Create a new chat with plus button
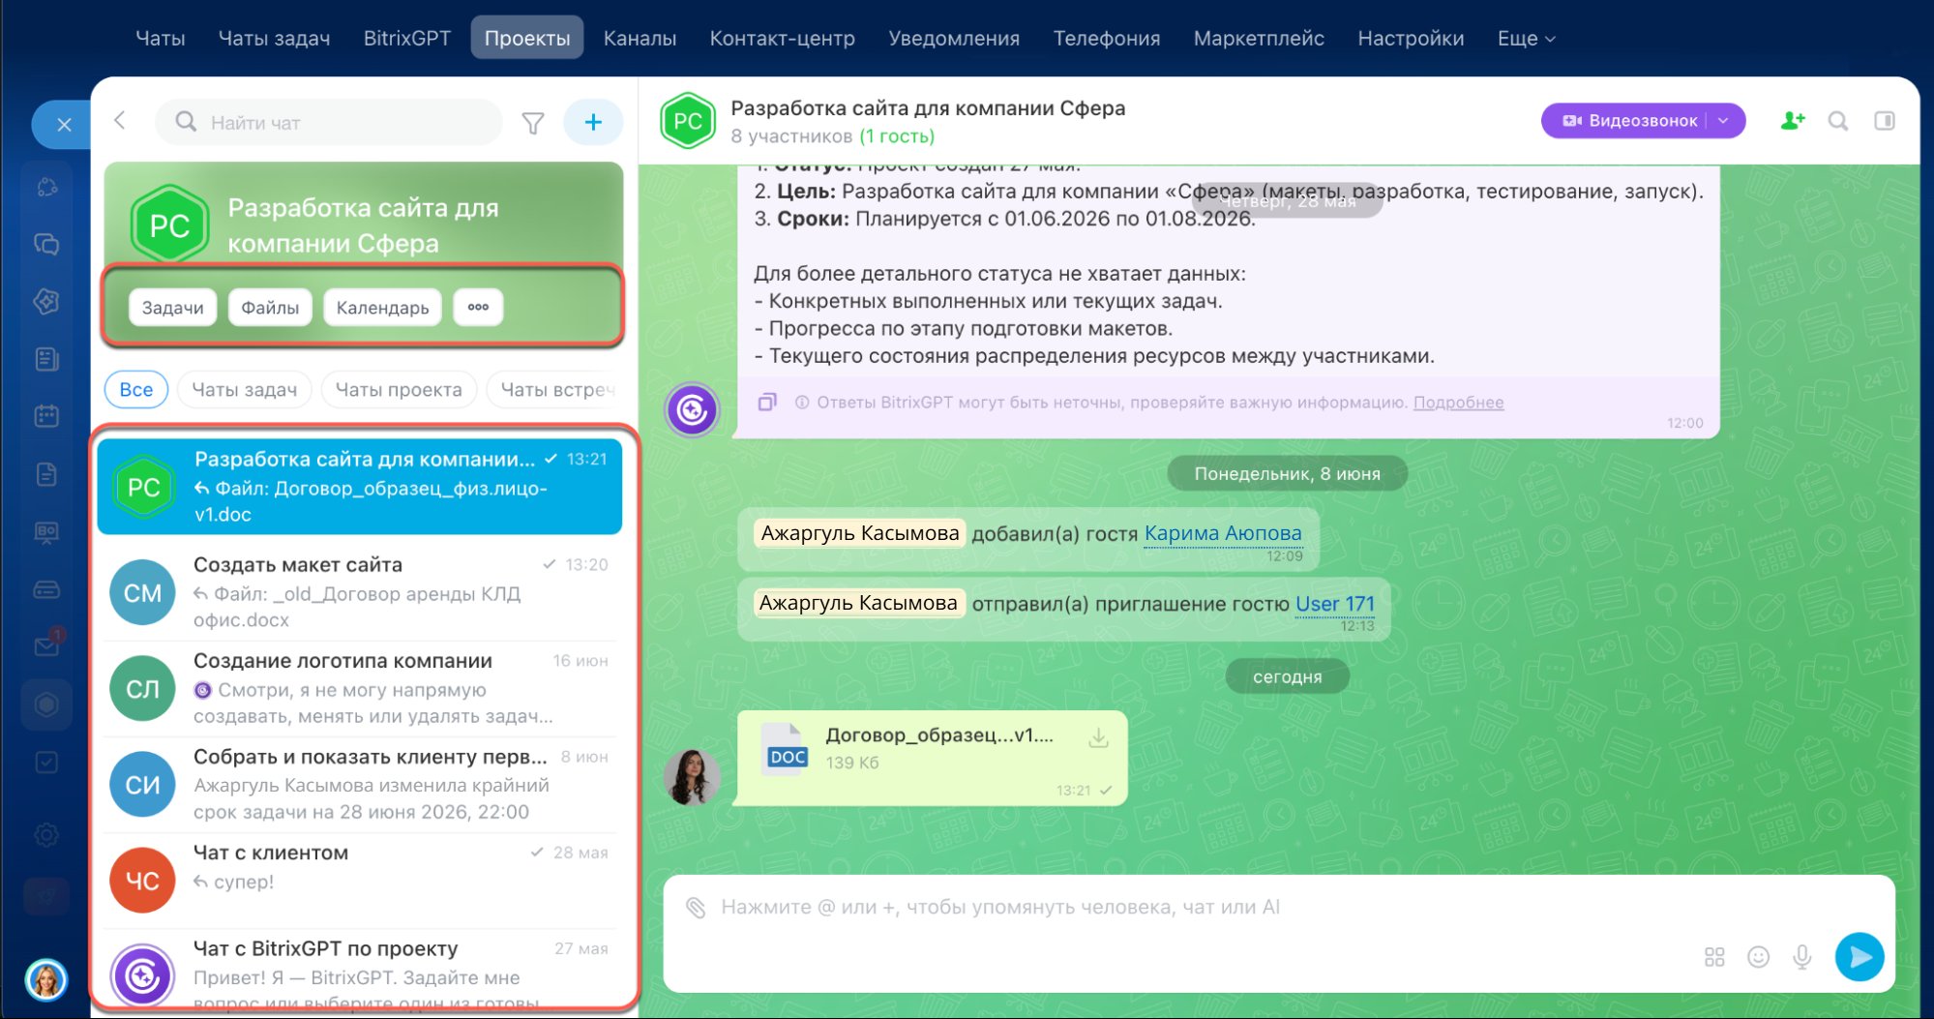 [593, 122]
